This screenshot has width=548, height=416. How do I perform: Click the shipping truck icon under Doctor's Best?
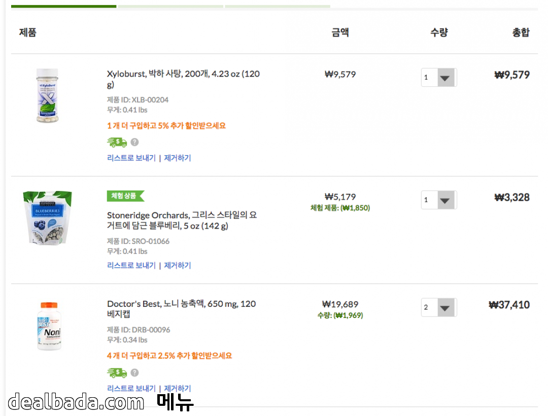point(117,373)
